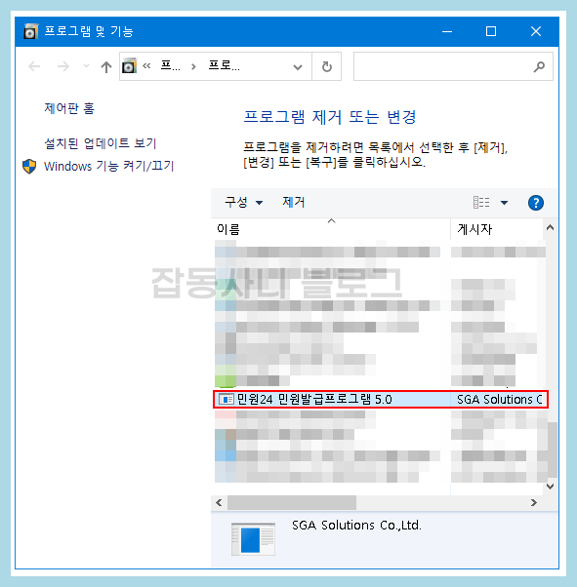Open the recent locations dropdown arrow
The width and height of the screenshot is (577, 587).
coord(86,66)
